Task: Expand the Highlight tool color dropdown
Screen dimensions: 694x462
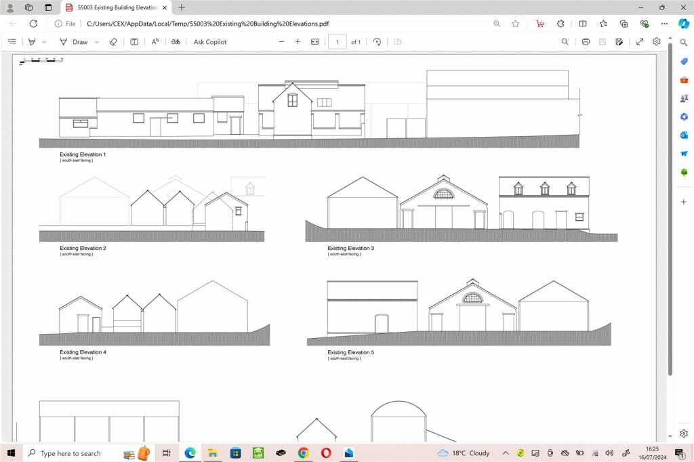Action: coord(44,42)
